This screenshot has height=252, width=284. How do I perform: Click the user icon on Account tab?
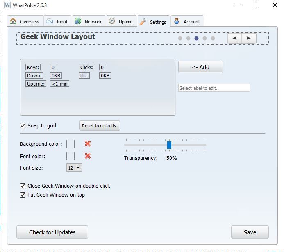coord(177,21)
